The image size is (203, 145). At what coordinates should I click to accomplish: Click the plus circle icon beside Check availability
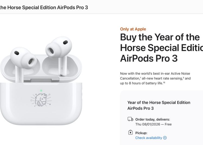[165, 138]
